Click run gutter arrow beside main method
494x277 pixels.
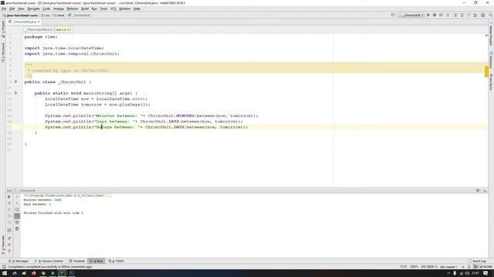16,93
